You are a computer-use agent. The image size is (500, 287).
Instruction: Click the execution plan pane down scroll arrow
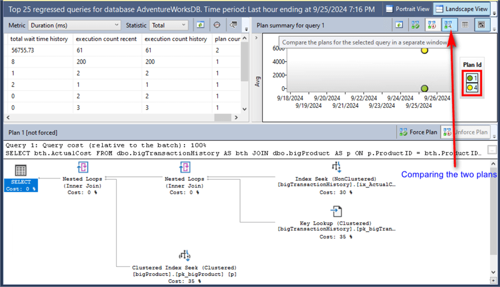point(493,272)
